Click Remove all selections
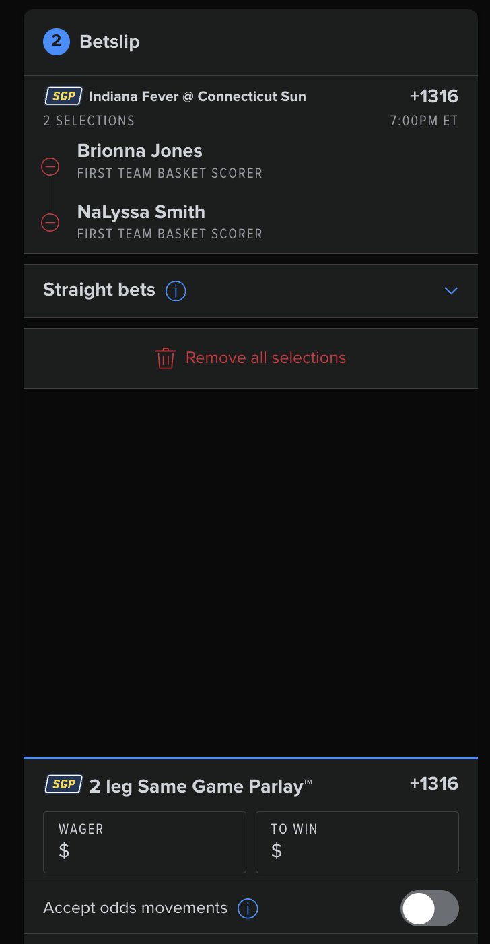This screenshot has height=944, width=490. [265, 358]
